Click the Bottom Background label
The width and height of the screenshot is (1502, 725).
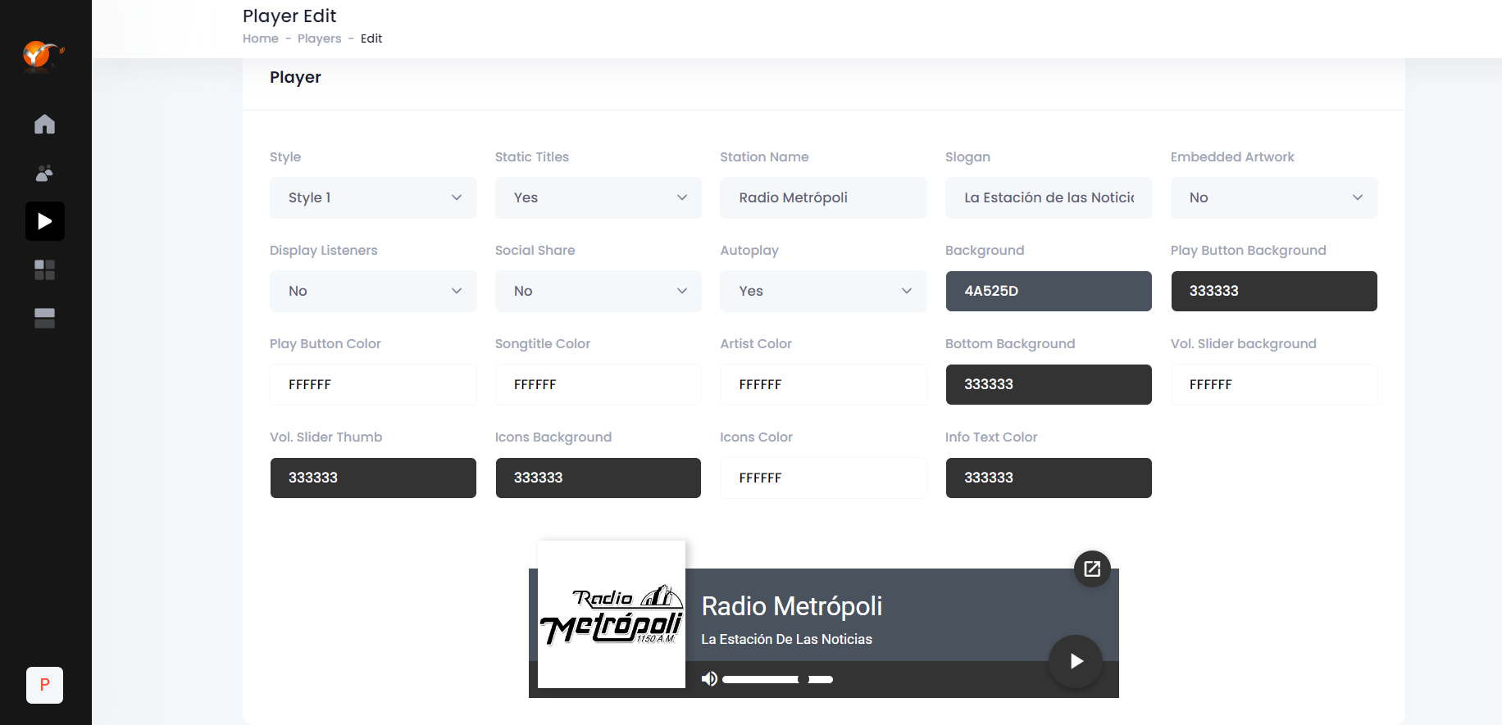1010,343
